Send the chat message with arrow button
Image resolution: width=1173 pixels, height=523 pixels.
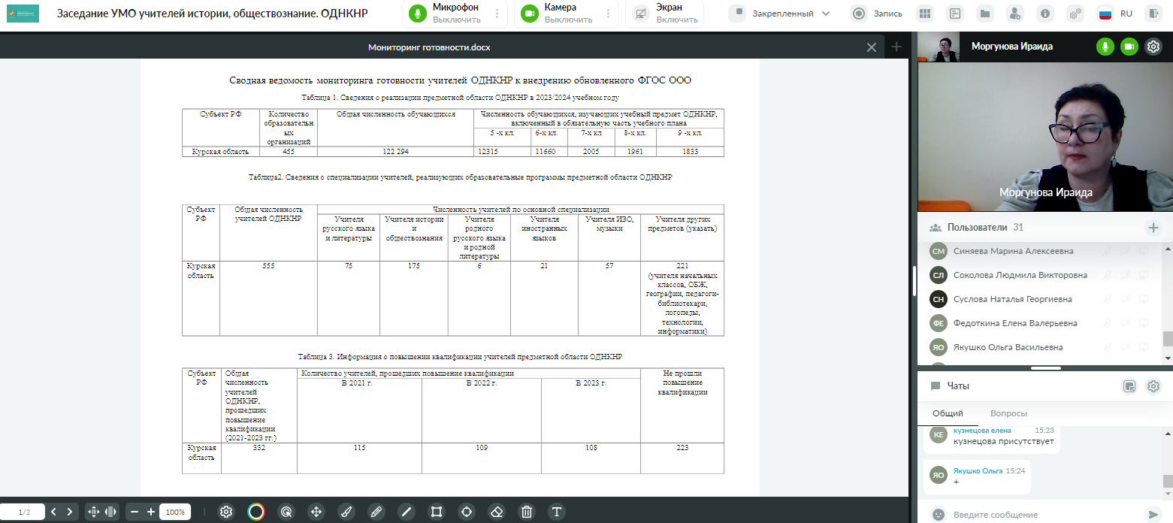click(1153, 515)
